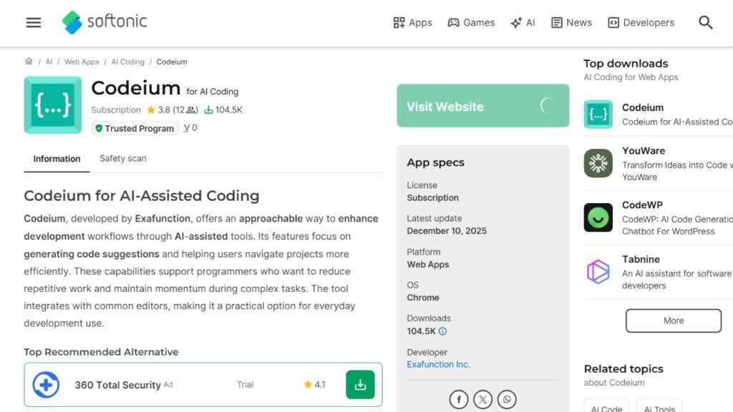Click the 4.1 rating of 360 Total Security
The image size is (733, 412).
point(314,384)
